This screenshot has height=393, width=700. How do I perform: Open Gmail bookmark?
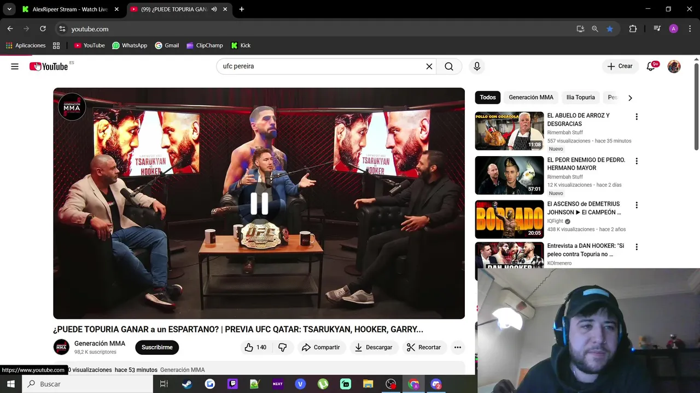pyautogui.click(x=167, y=45)
